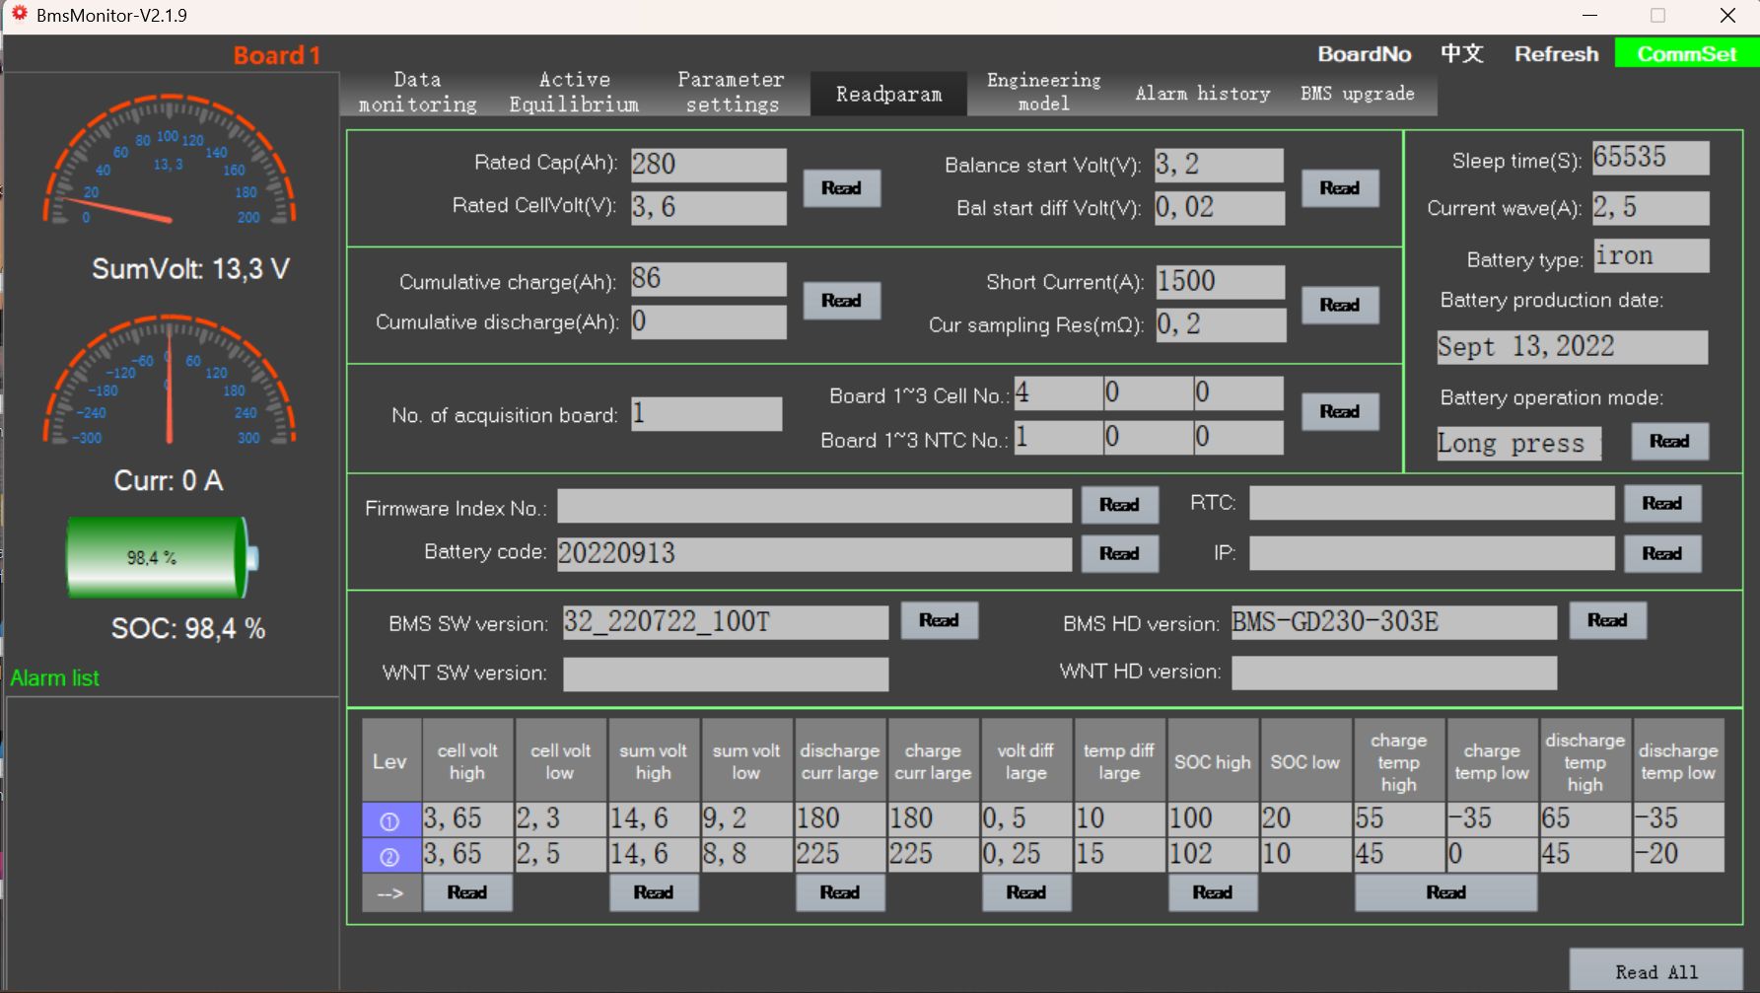1760x993 pixels.
Task: Open the BoardNo selector
Action: [x=1365, y=54]
